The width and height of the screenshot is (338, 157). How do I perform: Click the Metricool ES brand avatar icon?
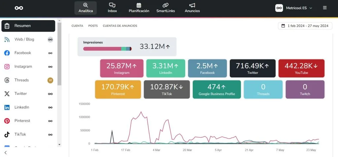pyautogui.click(x=279, y=8)
